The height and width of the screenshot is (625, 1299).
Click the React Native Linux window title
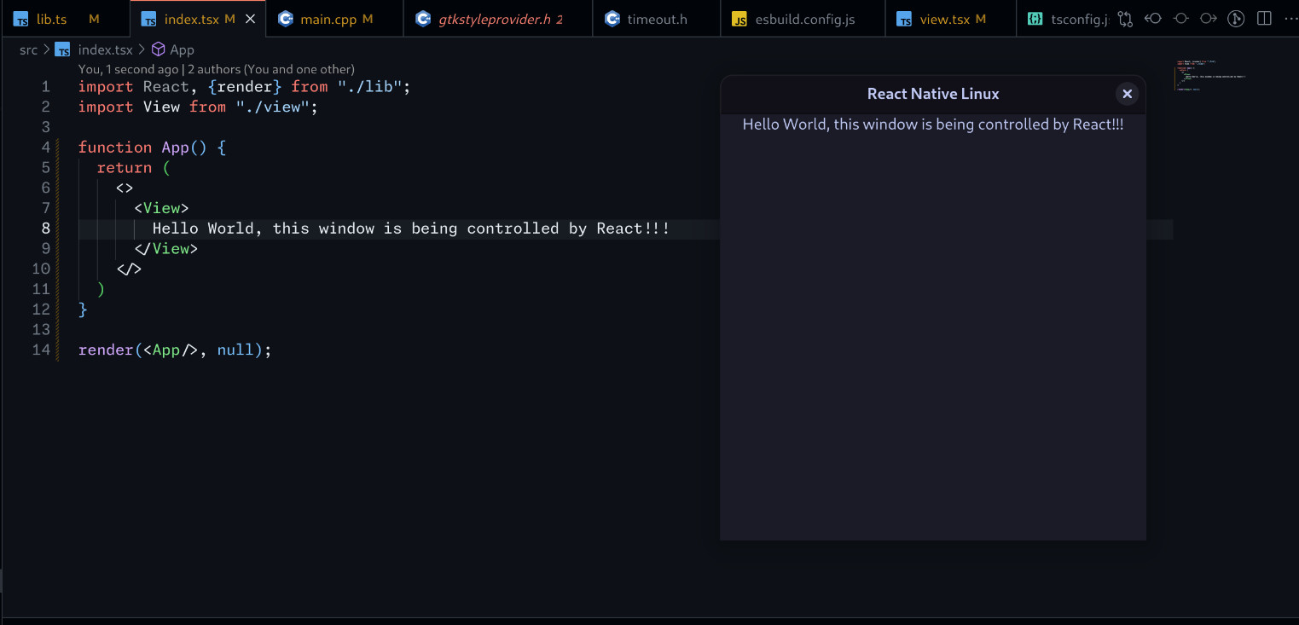coord(933,94)
